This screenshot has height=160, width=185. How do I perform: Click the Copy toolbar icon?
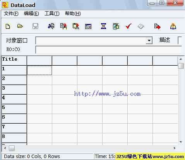[63, 26]
